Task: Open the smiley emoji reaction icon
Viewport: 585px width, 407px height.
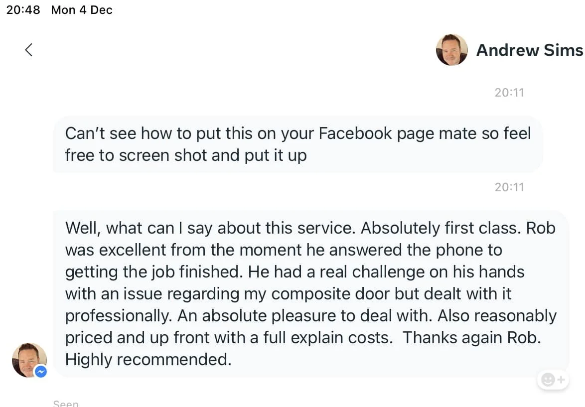Action: coord(547,379)
